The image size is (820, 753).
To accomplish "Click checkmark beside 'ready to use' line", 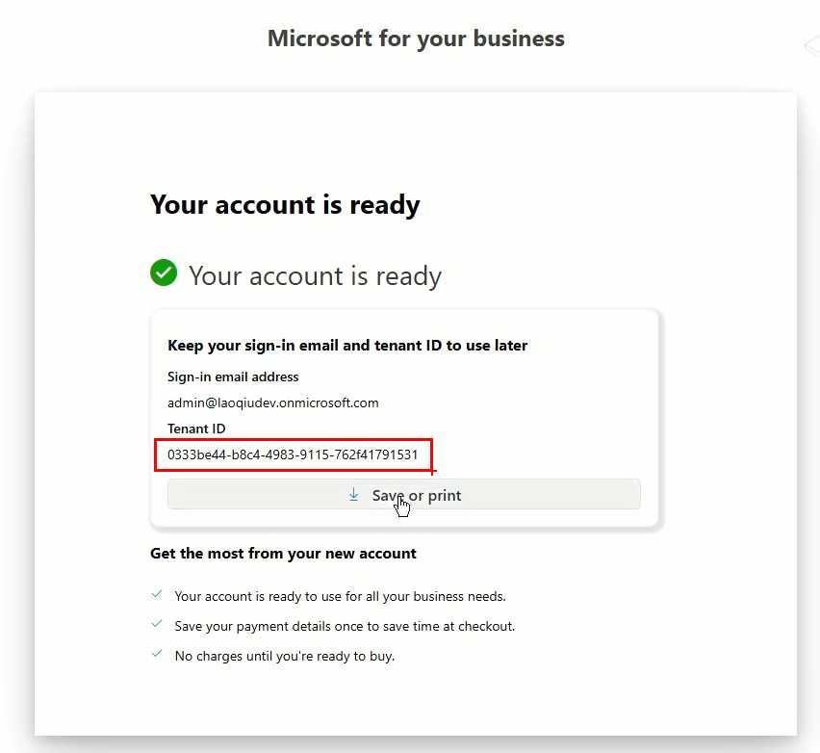I will (x=157, y=595).
